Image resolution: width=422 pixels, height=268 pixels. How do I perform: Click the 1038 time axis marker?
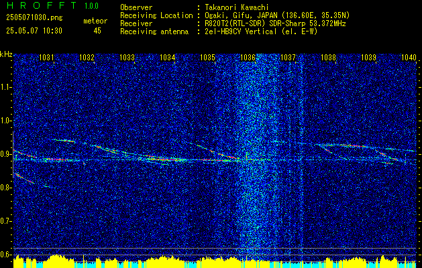click(x=328, y=57)
